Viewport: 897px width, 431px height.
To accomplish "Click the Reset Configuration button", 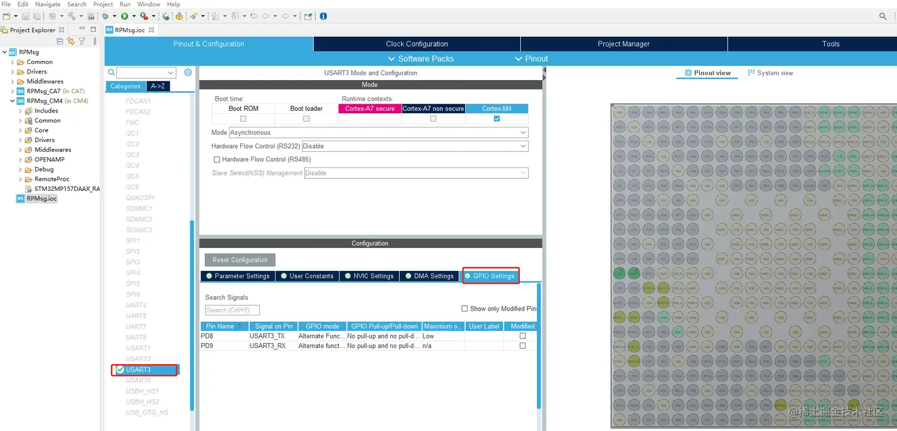I will click(x=240, y=260).
